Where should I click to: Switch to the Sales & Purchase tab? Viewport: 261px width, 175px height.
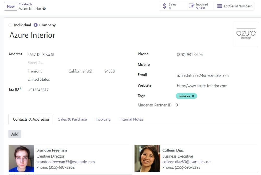(72, 119)
